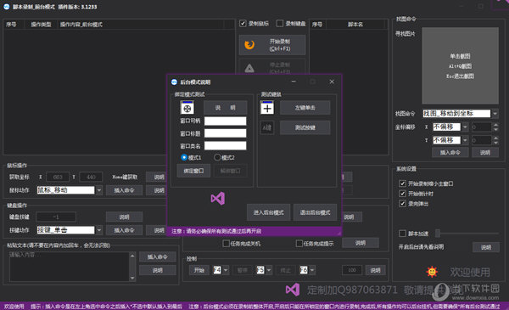Open the mouse action 鼠标_移动 dropdown
Viewport: 509px width, 310px height.
pos(99,190)
